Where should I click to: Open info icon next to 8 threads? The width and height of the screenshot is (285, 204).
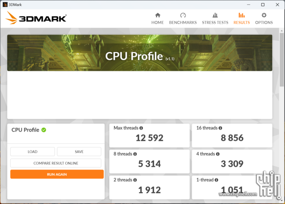click(x=135, y=154)
